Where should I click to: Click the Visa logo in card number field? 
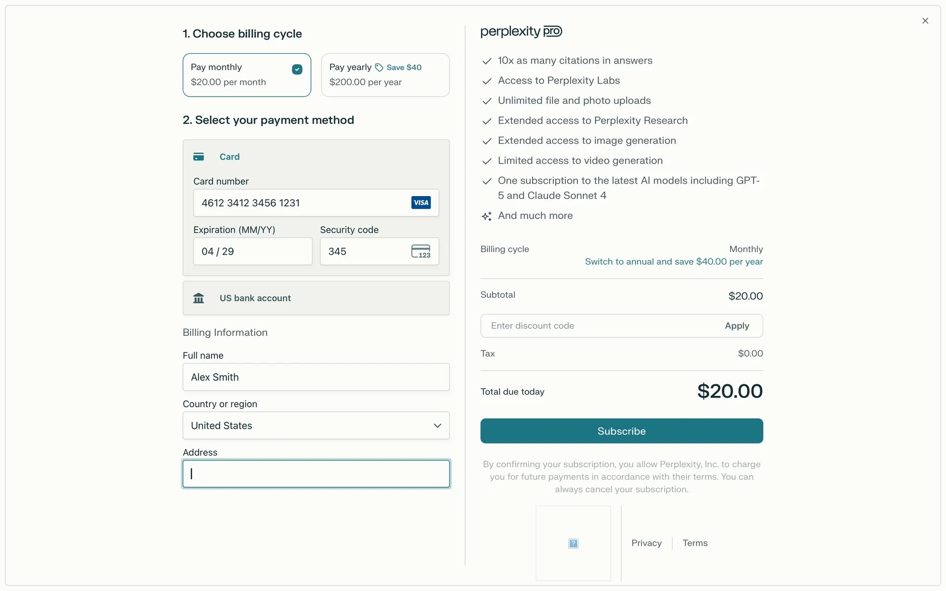click(x=421, y=203)
